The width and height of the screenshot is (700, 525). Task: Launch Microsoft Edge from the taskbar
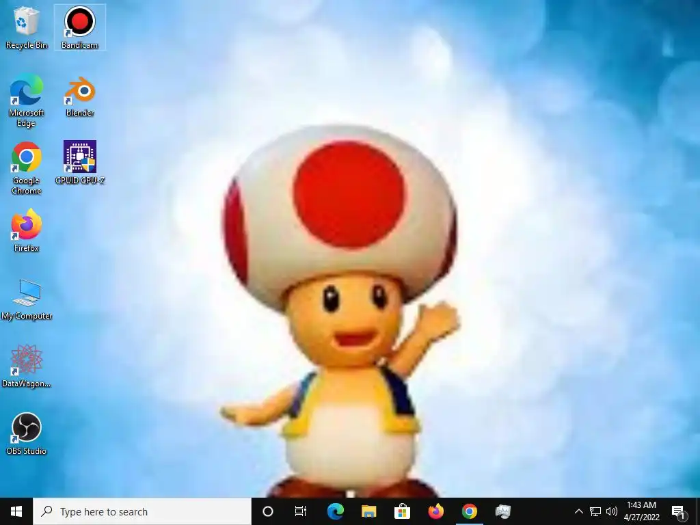(x=335, y=511)
